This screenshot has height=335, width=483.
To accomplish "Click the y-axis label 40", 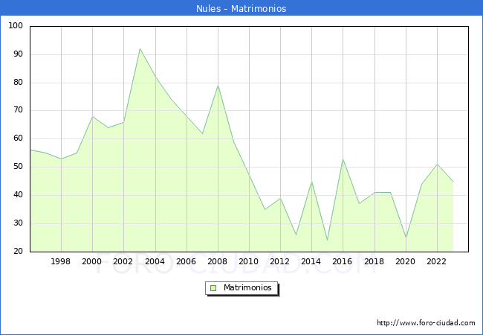I will click(x=18, y=194).
